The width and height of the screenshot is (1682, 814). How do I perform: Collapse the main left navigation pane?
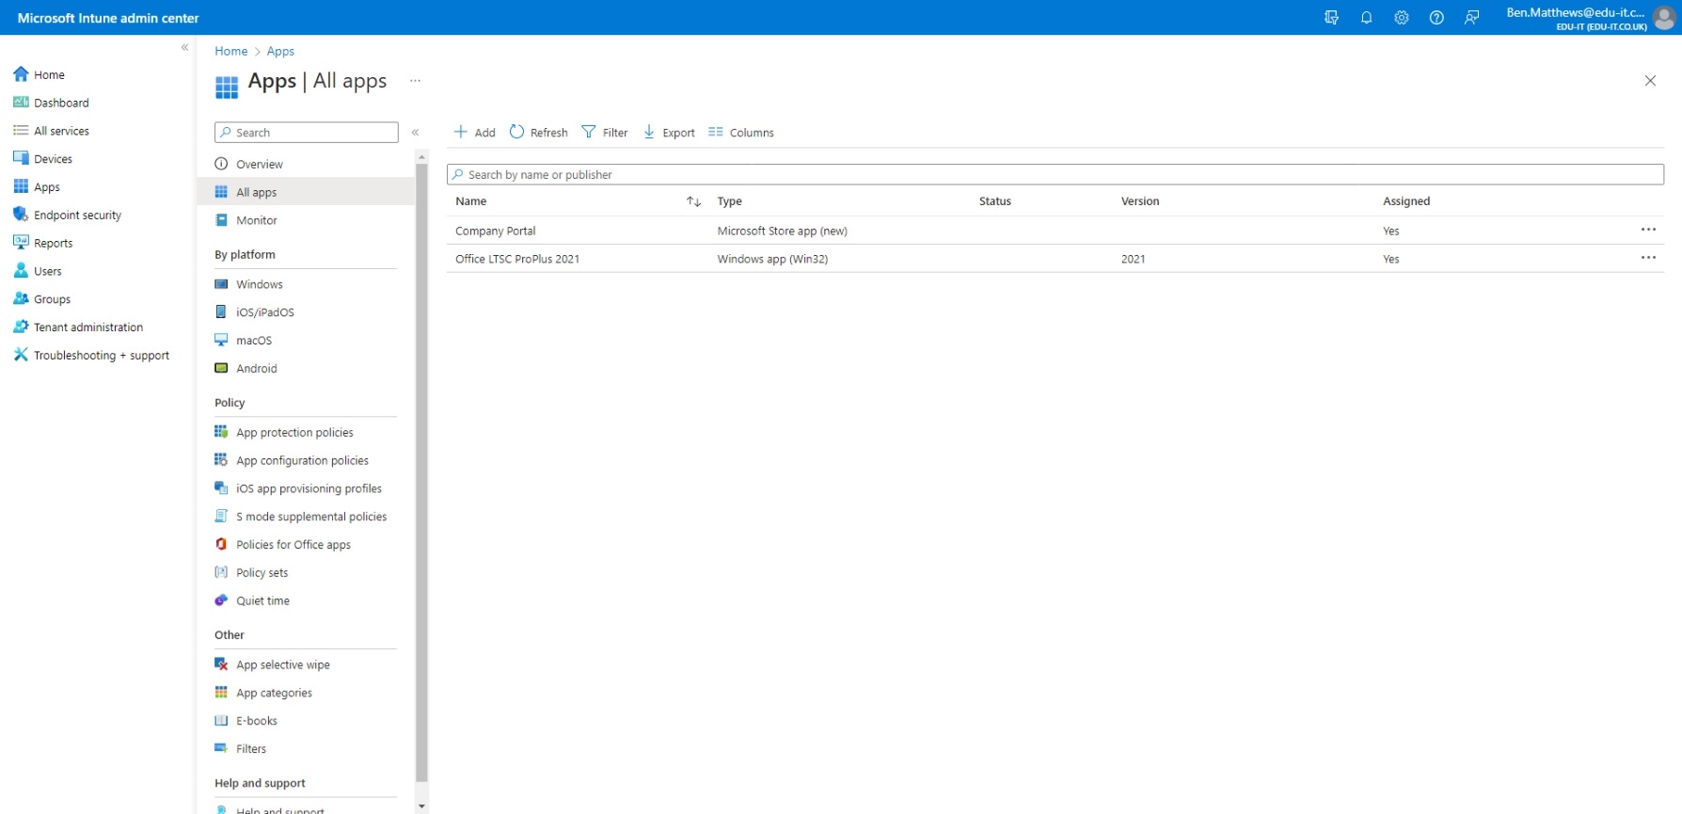click(x=184, y=47)
